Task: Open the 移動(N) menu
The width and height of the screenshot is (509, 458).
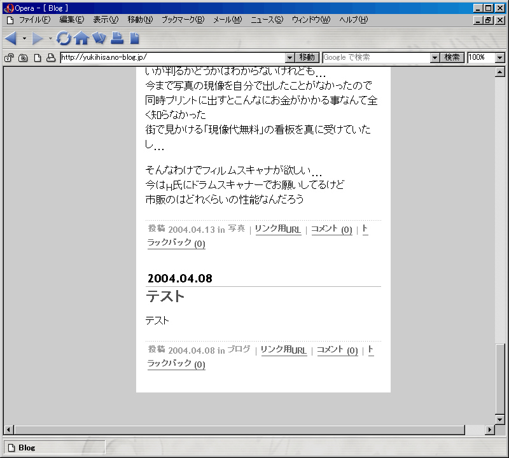Action: tap(140, 20)
